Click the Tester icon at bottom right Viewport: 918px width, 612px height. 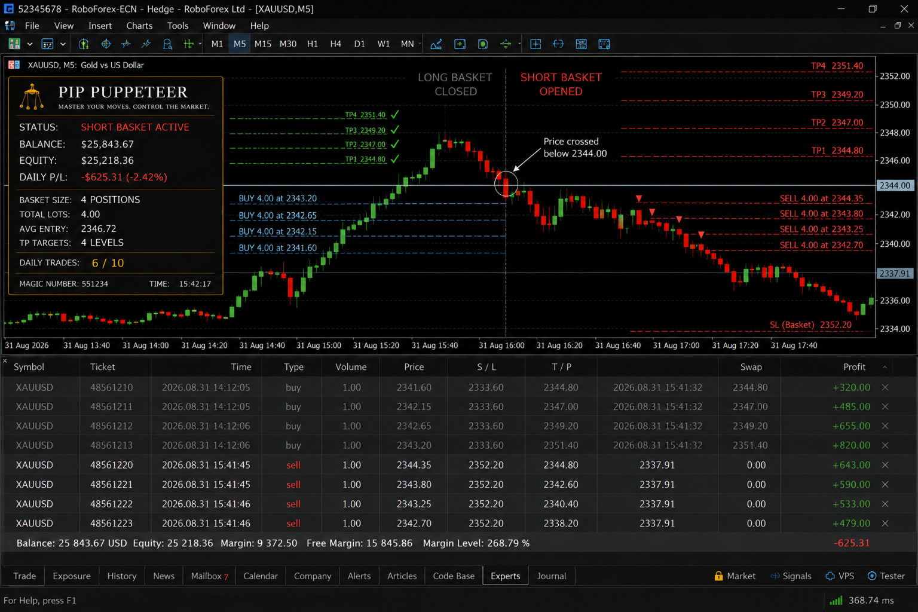click(872, 576)
